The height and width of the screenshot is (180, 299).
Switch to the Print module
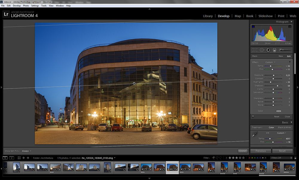click(281, 16)
